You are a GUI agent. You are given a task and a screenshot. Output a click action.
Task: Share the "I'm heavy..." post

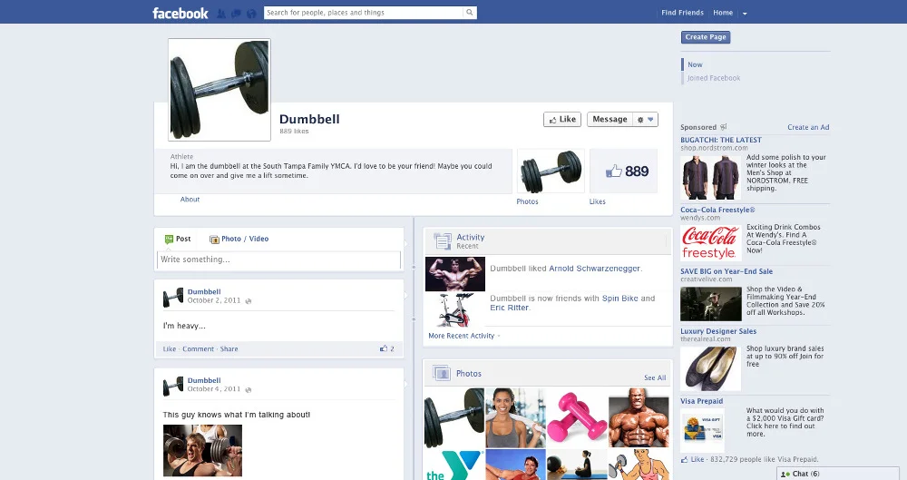tap(229, 349)
